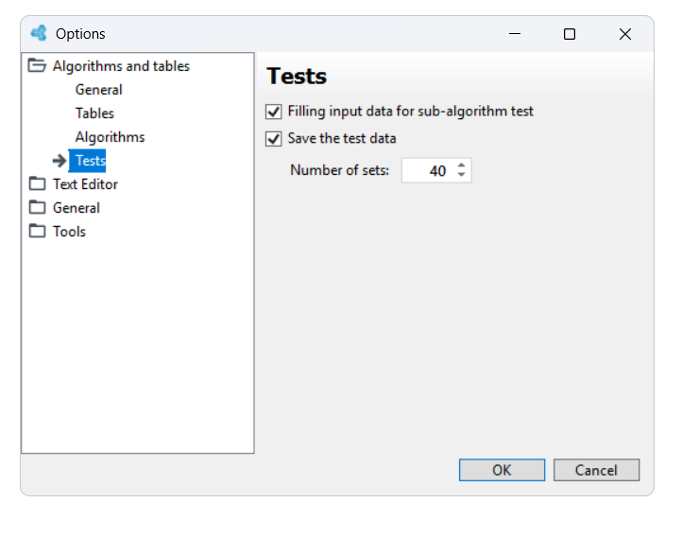Select General under Algorithms and tables
This screenshot has height=537, width=682.
click(x=99, y=90)
